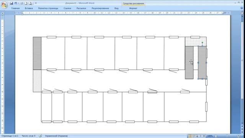The height and width of the screenshot is (138, 245).
Task: Switch to Draft view button
Action: tap(204, 136)
